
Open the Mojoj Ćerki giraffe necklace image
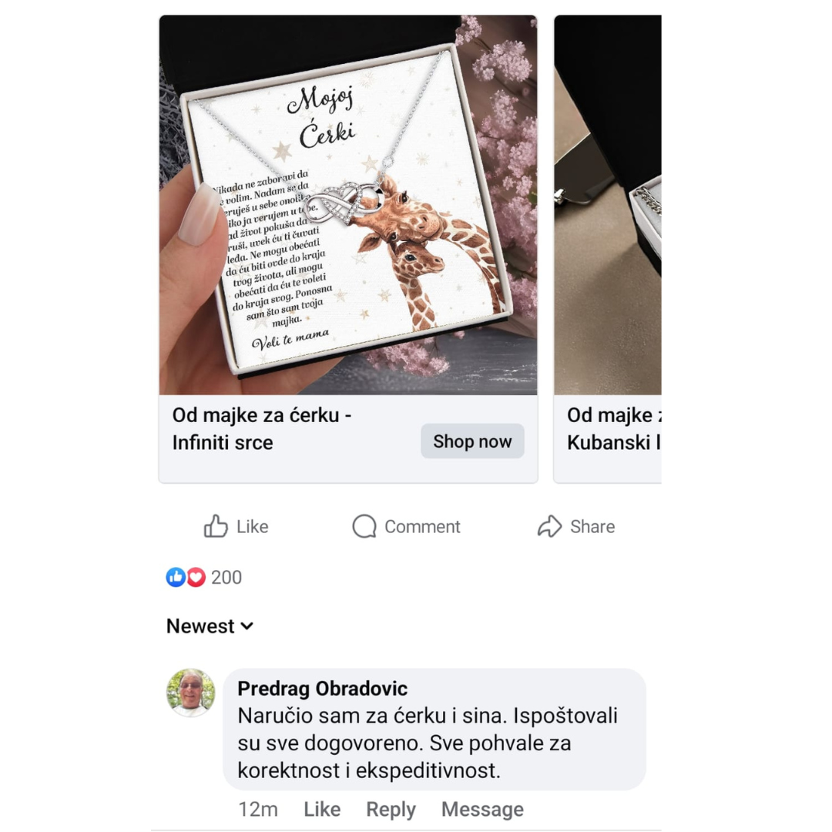click(348, 205)
